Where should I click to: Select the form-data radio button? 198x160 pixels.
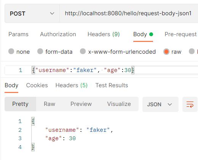pyautogui.click(x=40, y=51)
